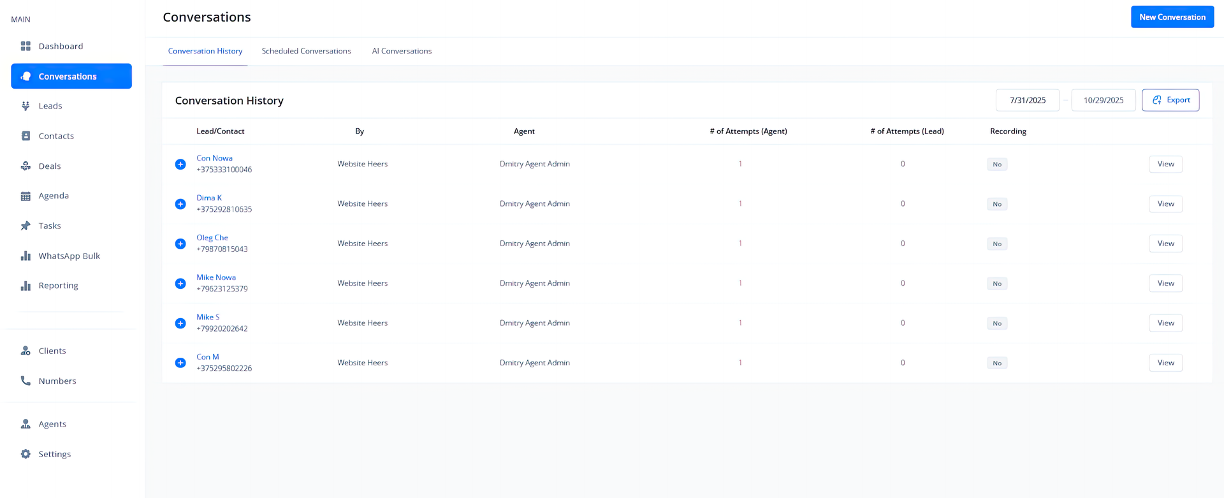
Task: Select the Leads funnel icon
Action: tap(25, 106)
